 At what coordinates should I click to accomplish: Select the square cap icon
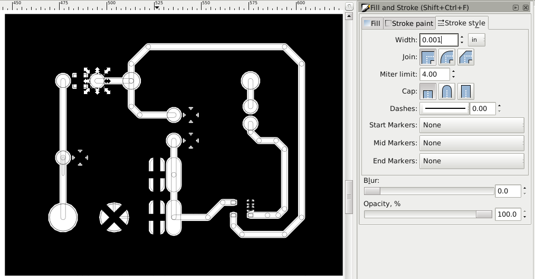click(x=466, y=91)
